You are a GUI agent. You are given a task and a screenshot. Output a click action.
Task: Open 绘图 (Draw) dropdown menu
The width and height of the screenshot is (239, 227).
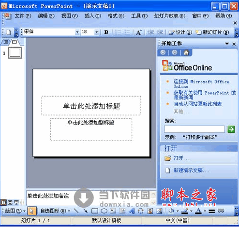(x=15, y=211)
